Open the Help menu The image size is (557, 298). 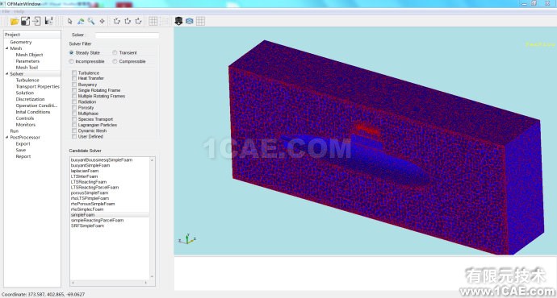(x=19, y=12)
